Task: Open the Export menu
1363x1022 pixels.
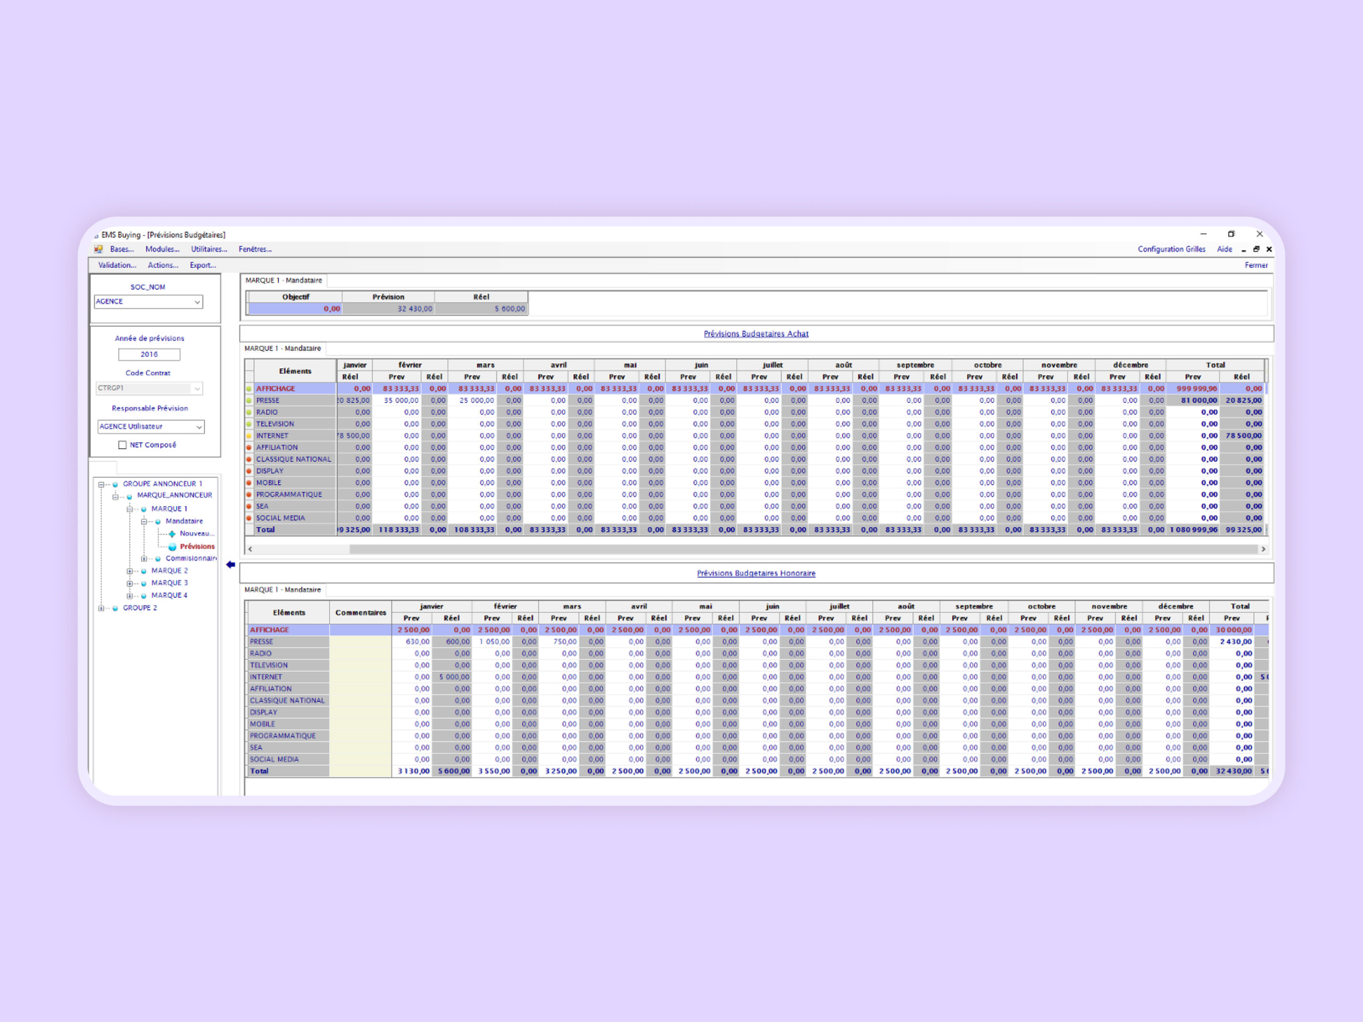Action: pyautogui.click(x=203, y=265)
